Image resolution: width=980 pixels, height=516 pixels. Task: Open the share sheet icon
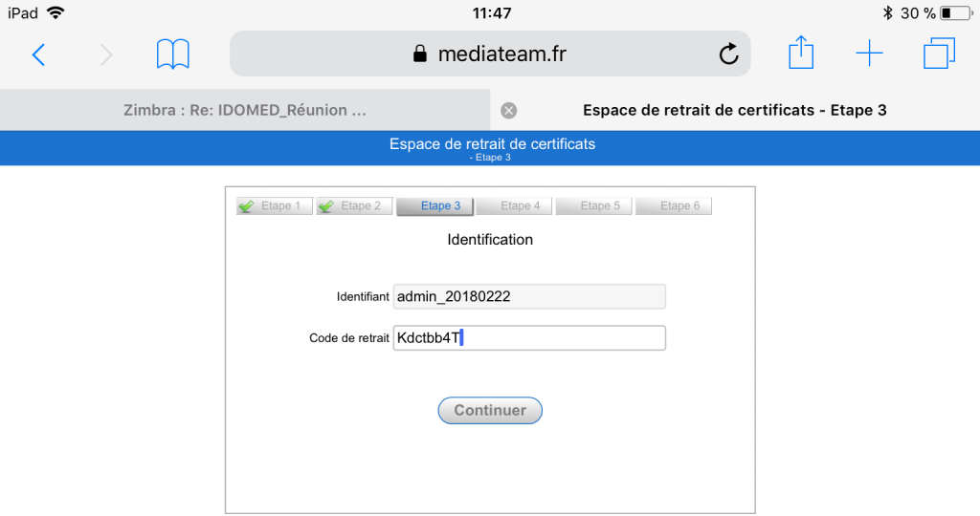pos(801,53)
